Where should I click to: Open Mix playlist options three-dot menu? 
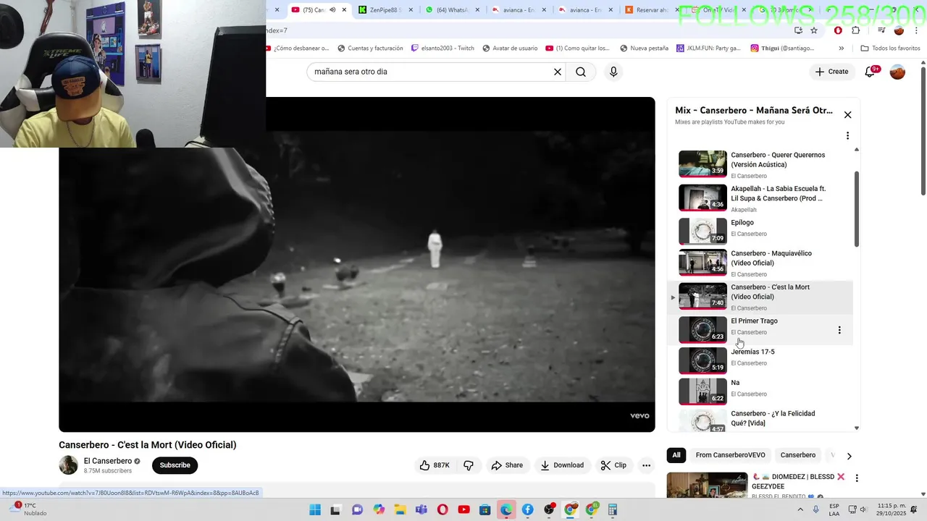click(x=847, y=135)
